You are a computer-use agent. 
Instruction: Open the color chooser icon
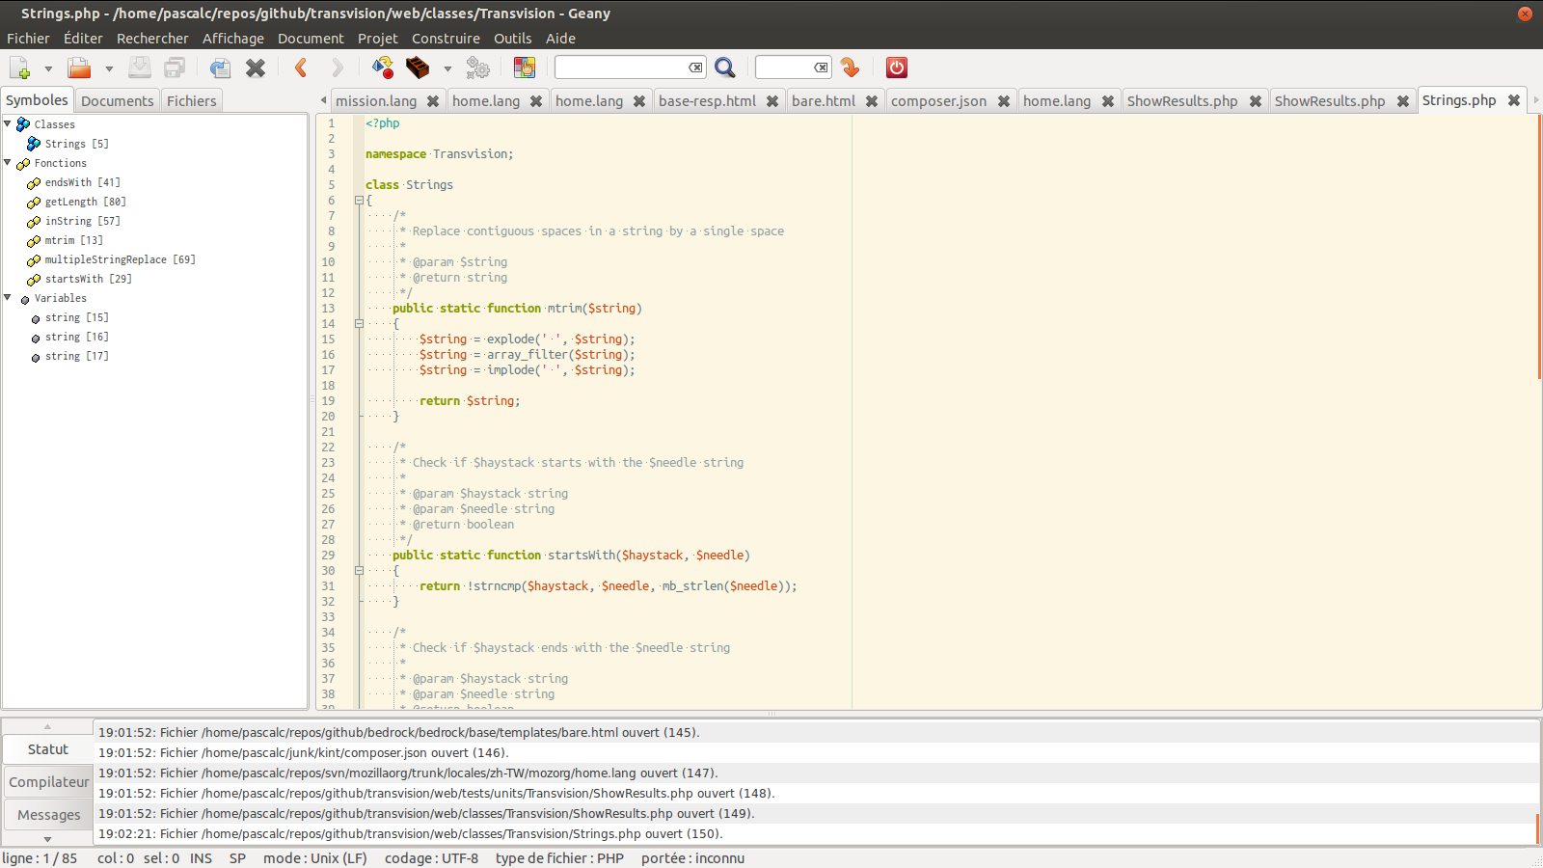[x=525, y=68]
